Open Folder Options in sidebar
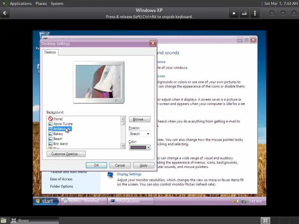This screenshot has width=299, height=224. click(61, 186)
